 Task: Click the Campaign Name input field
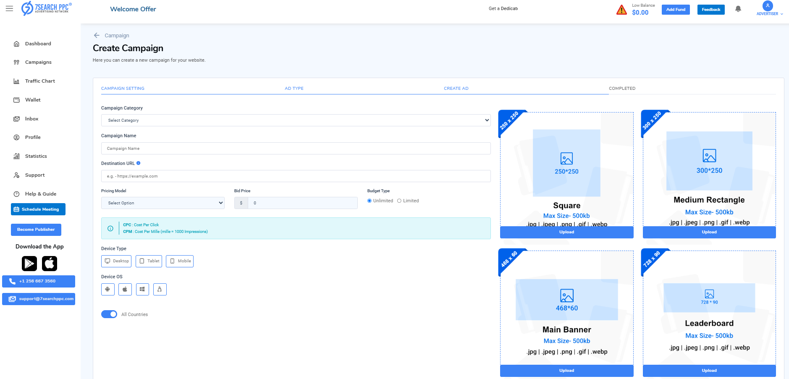[296, 149]
